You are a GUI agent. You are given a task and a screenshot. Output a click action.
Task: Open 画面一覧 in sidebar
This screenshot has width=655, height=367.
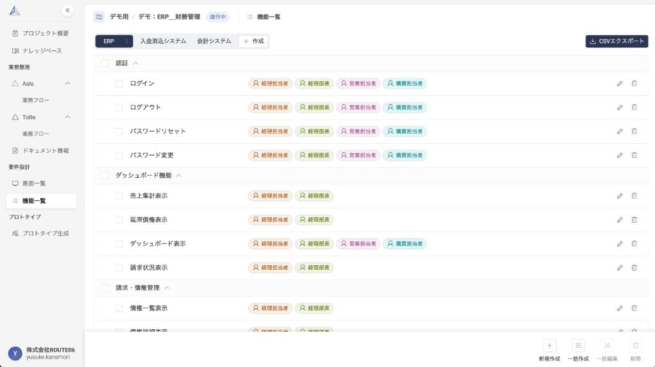(41, 183)
